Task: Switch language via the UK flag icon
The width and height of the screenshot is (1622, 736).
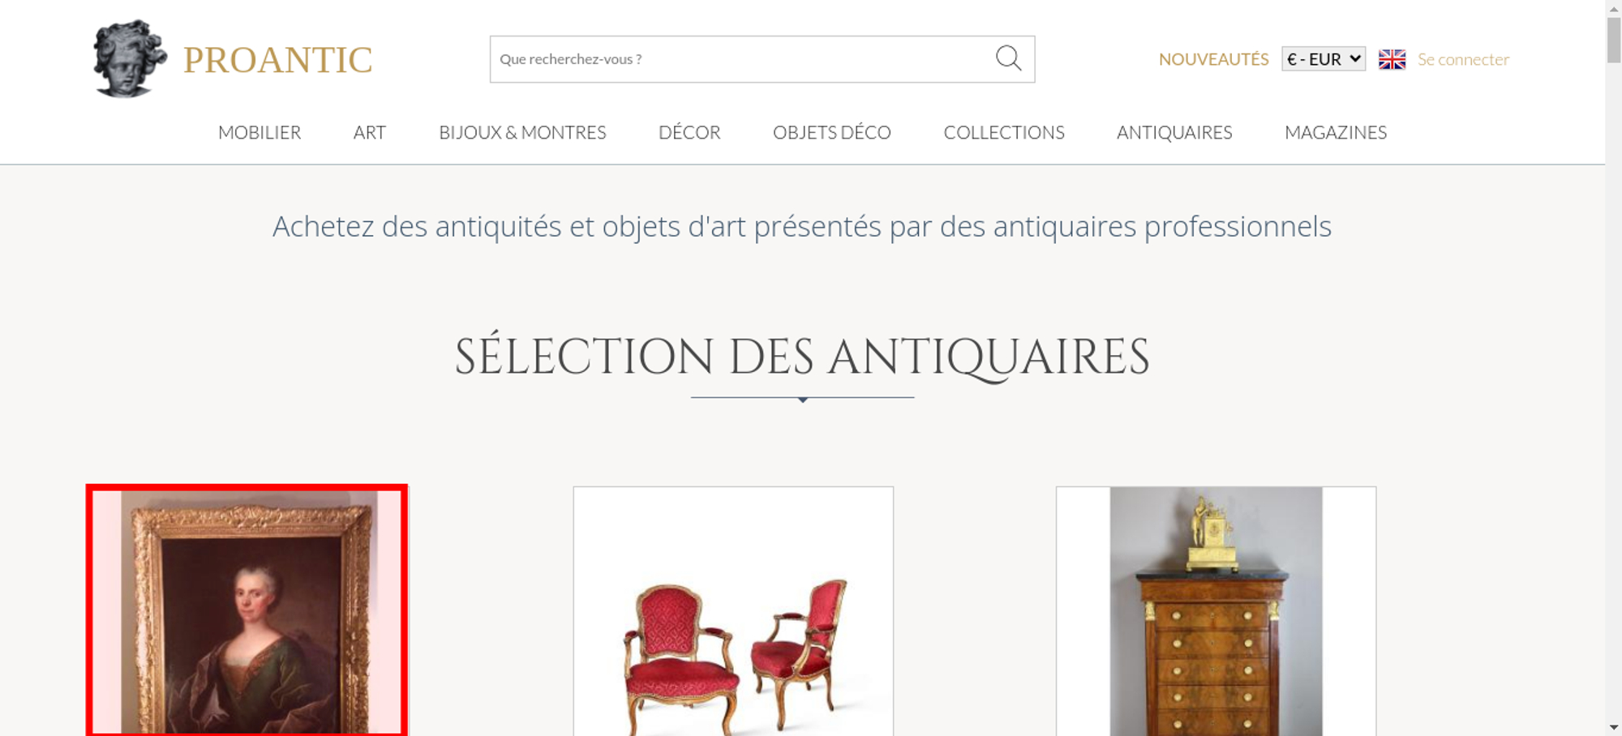Action: click(1392, 59)
